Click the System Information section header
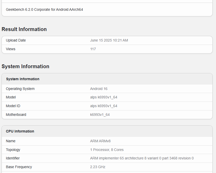The width and height of the screenshot is (216, 173). 25,66
